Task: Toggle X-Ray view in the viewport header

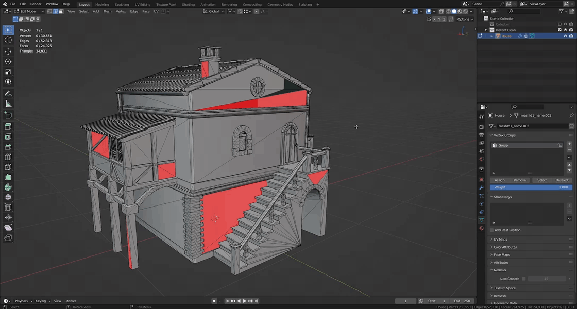Action: (440, 11)
